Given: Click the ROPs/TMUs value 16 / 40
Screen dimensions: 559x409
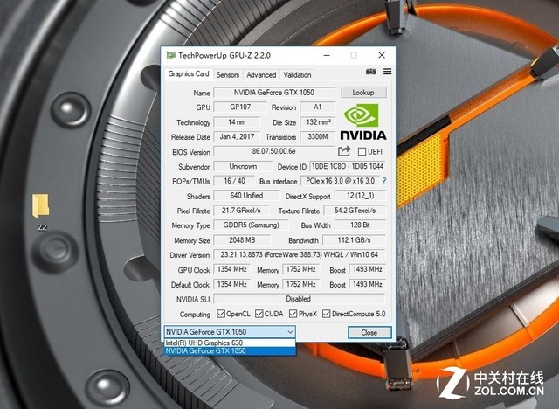Looking at the screenshot, I should [x=234, y=181].
